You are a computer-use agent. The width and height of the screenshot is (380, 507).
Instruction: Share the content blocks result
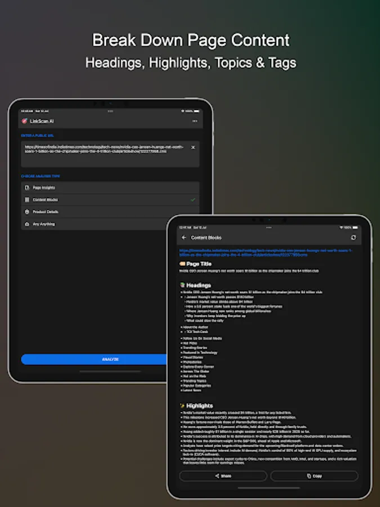click(x=223, y=476)
